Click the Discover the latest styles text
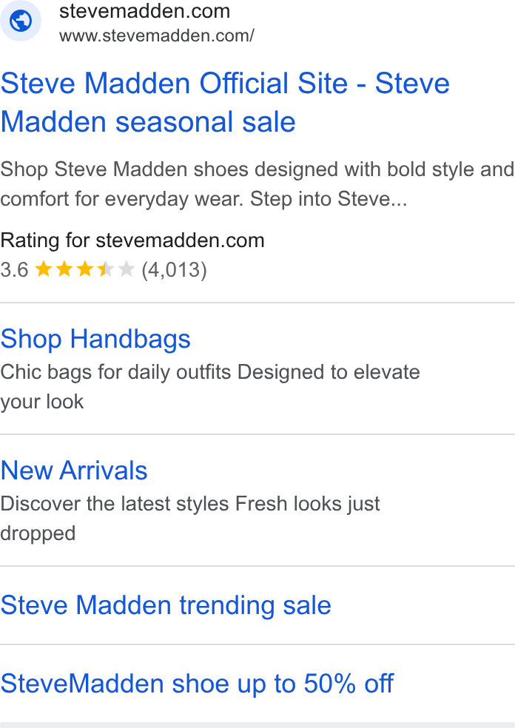This screenshot has height=728, width=515. pyautogui.click(x=190, y=519)
